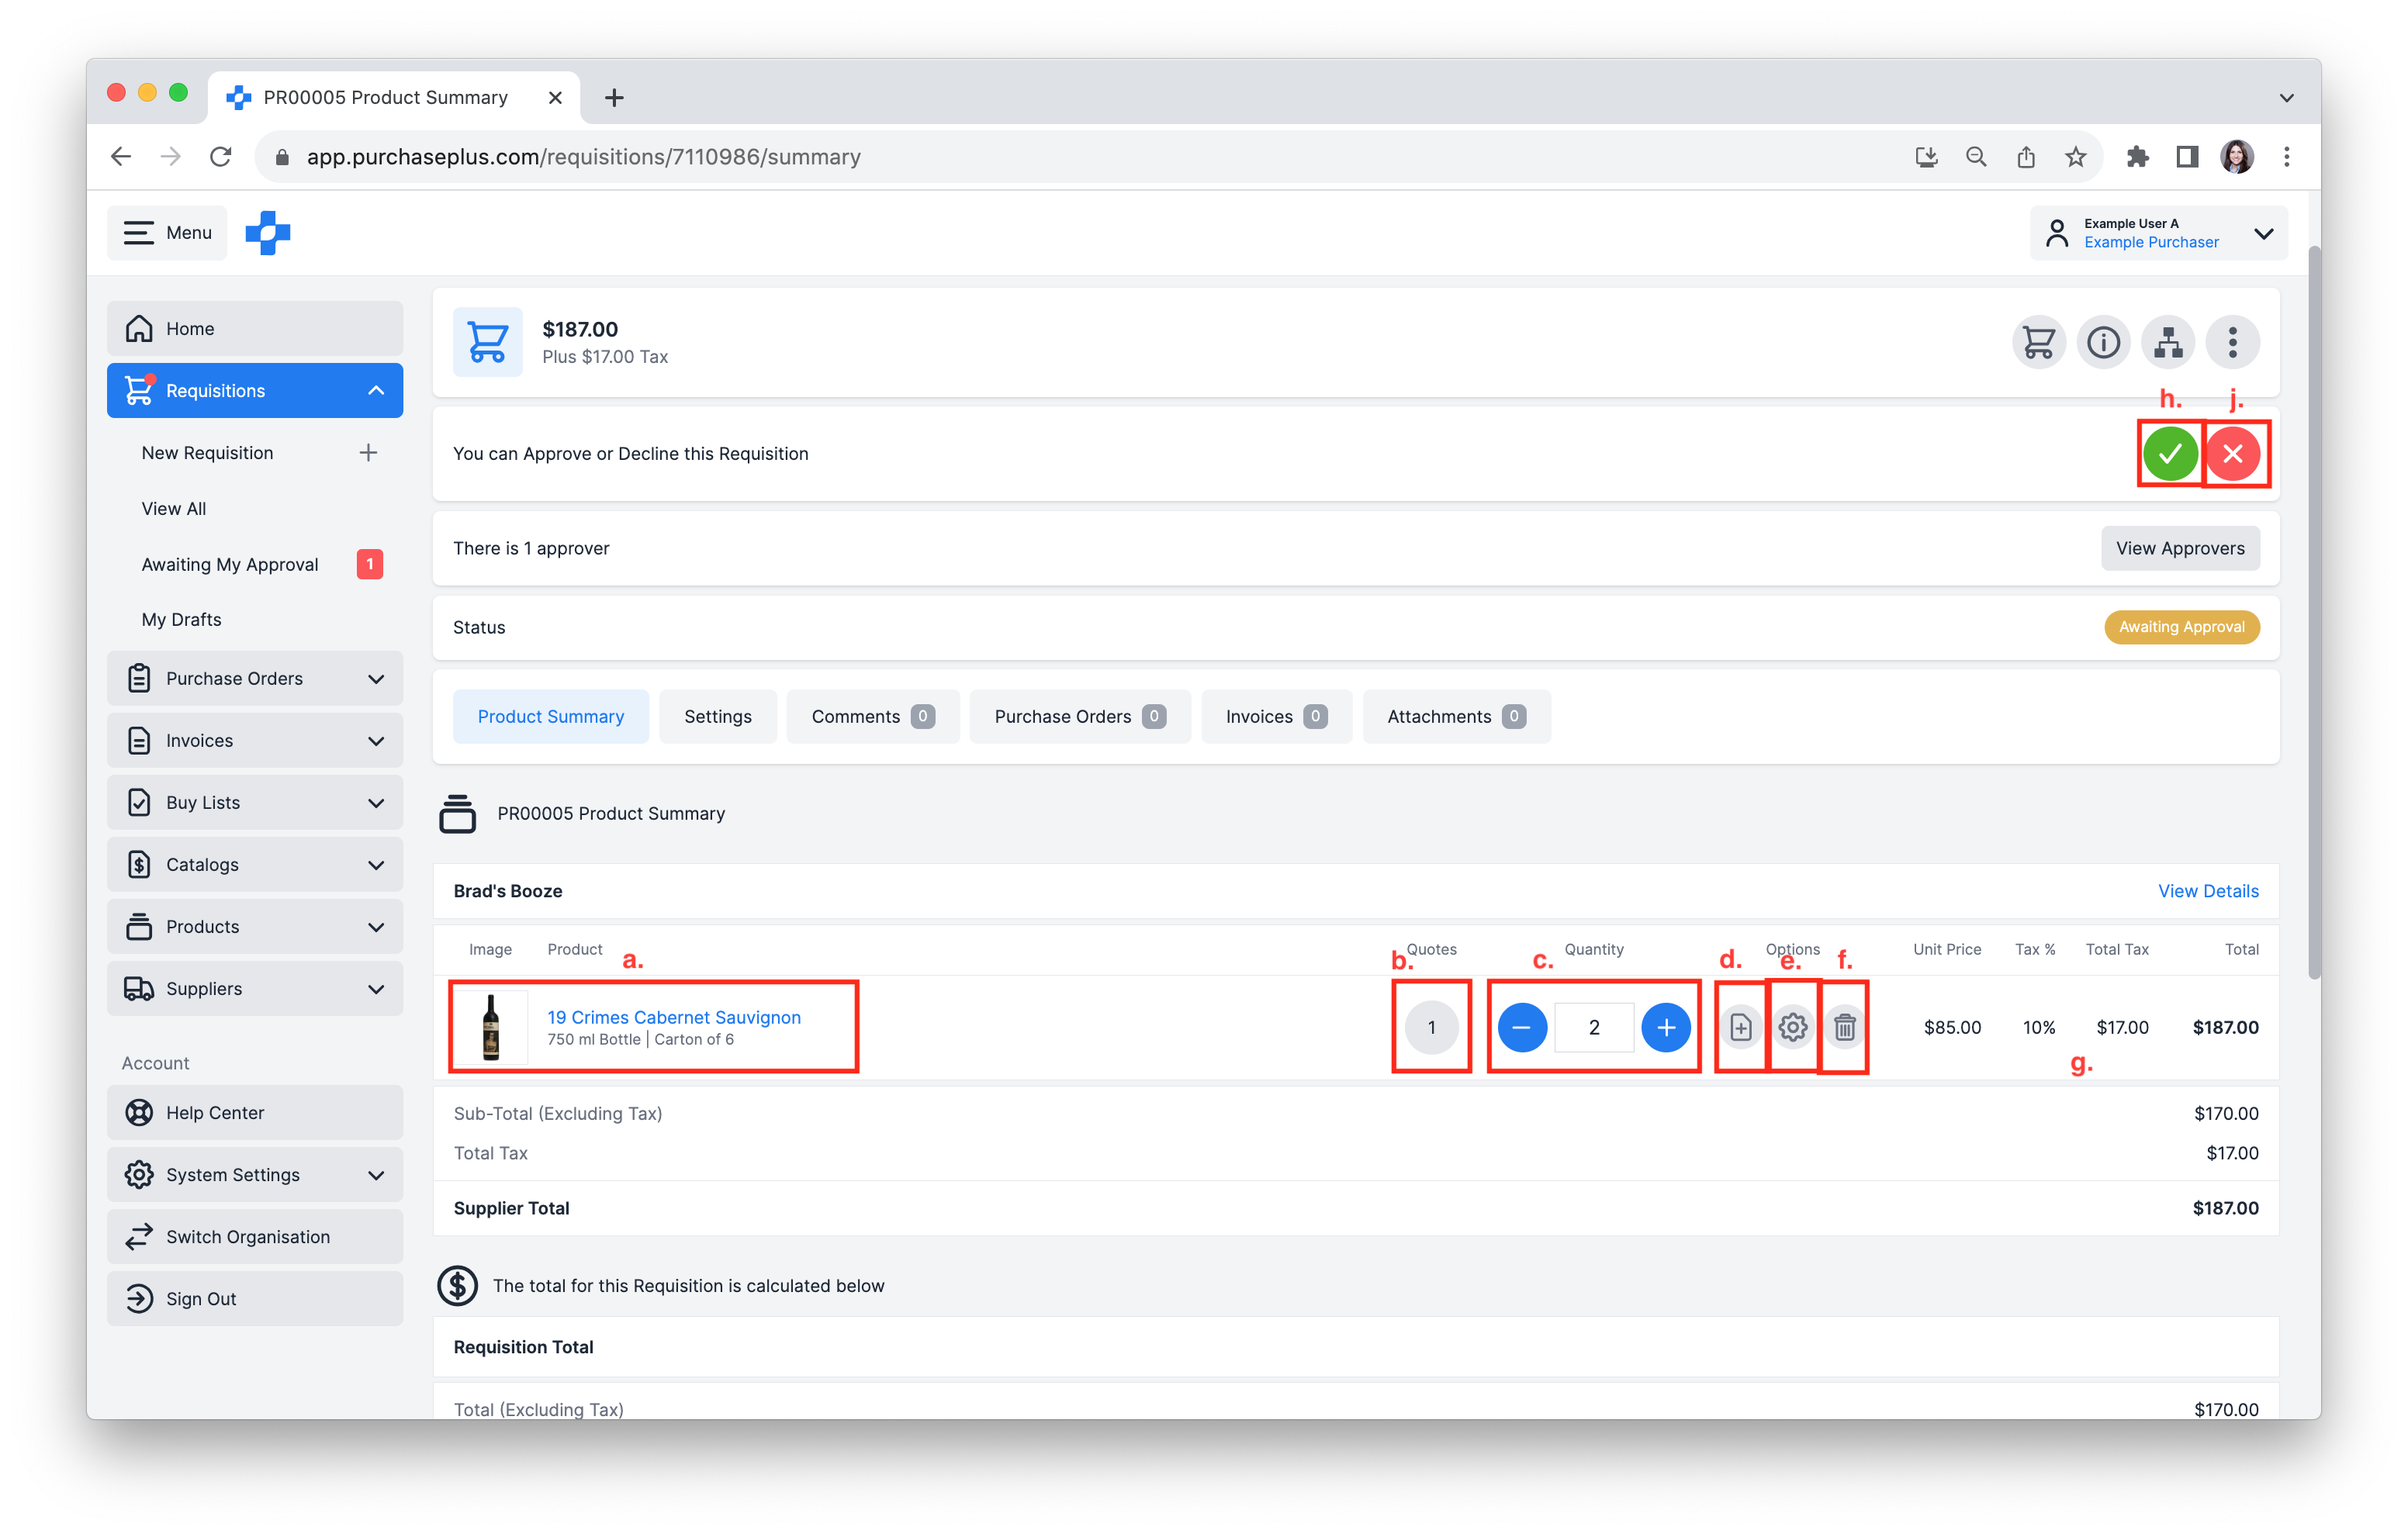
Task: Open the Menu hamburger button
Action: coord(167,233)
